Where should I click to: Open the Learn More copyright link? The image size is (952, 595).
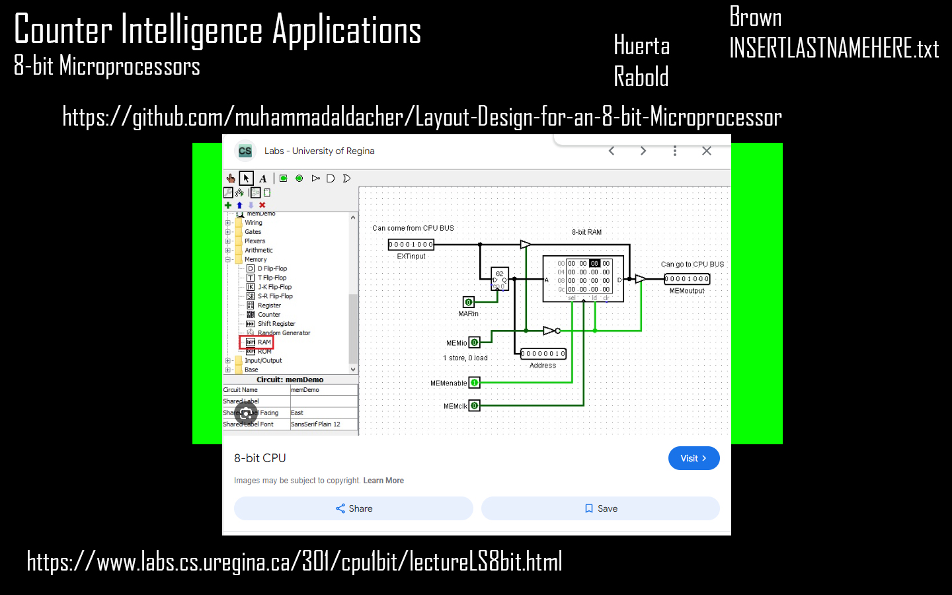click(383, 481)
